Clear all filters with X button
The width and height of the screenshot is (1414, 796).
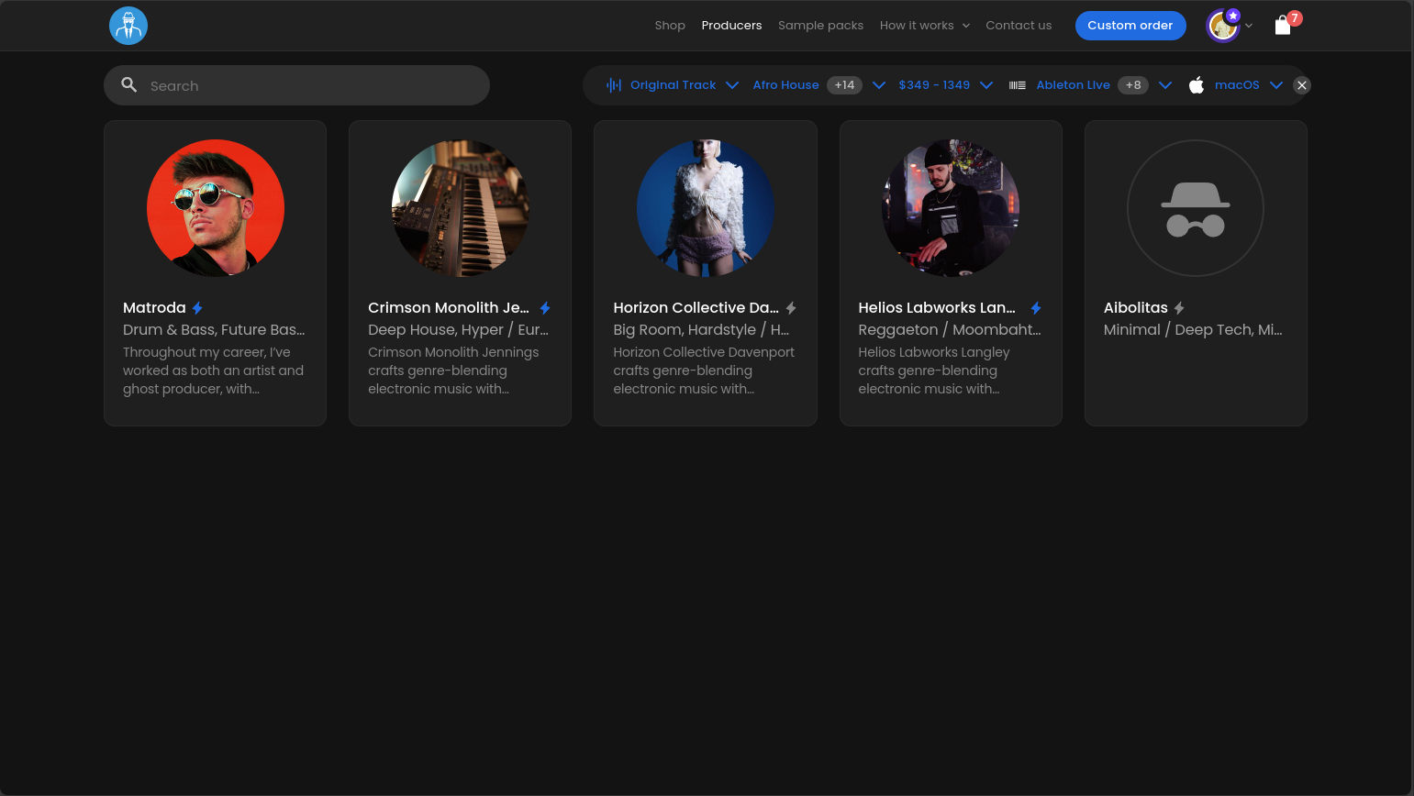1301,85
